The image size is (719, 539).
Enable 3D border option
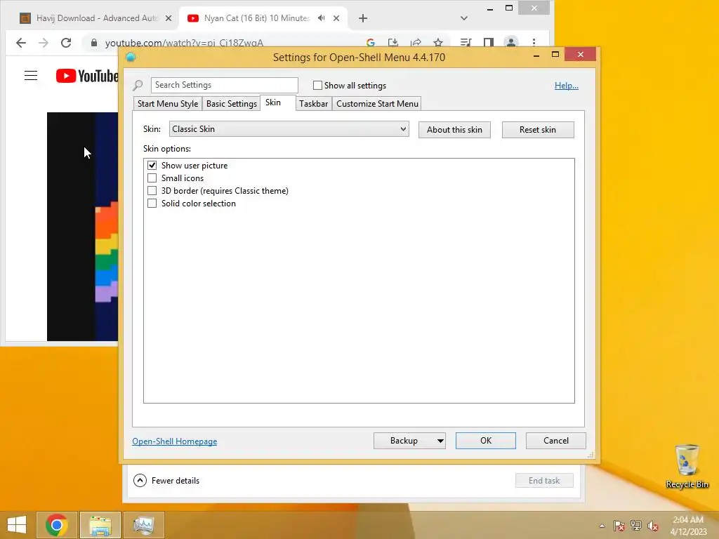pos(152,191)
